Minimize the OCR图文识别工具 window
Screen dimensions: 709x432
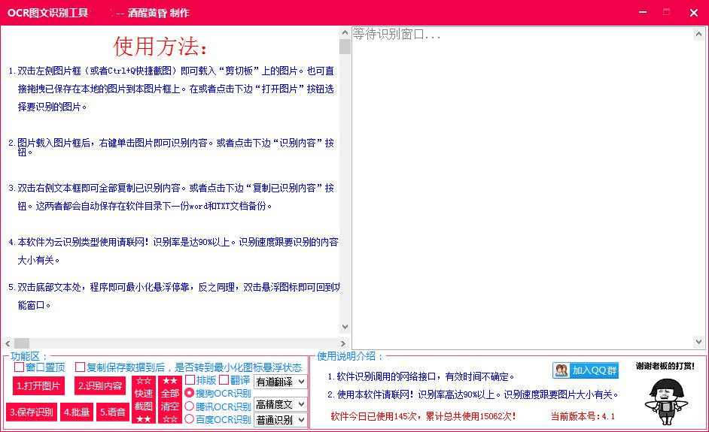pyautogui.click(x=643, y=12)
